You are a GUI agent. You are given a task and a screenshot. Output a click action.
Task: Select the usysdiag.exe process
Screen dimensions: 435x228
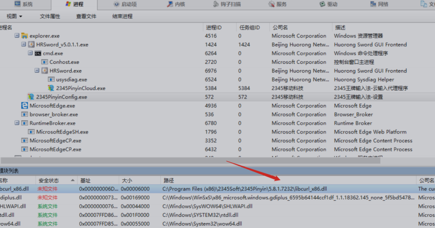218,79
